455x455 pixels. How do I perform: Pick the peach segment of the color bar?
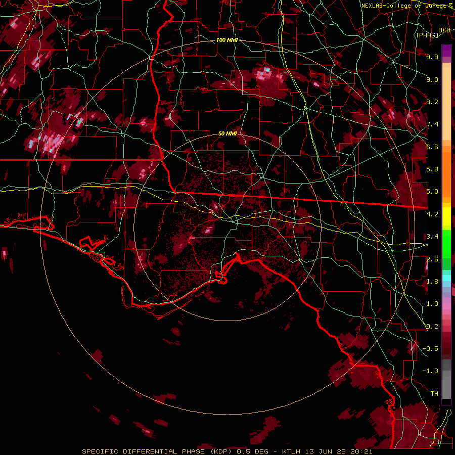(x=446, y=105)
